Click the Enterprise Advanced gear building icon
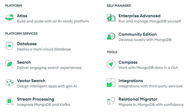Viewport: 189px width, 112px height. (x=111, y=18)
